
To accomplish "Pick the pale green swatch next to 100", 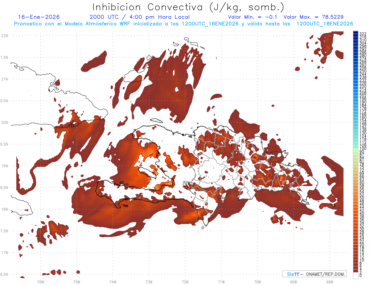I will [x=356, y=150].
